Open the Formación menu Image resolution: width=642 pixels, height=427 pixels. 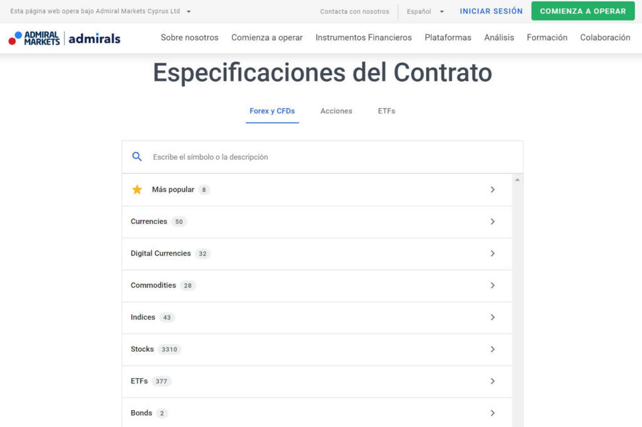(547, 37)
